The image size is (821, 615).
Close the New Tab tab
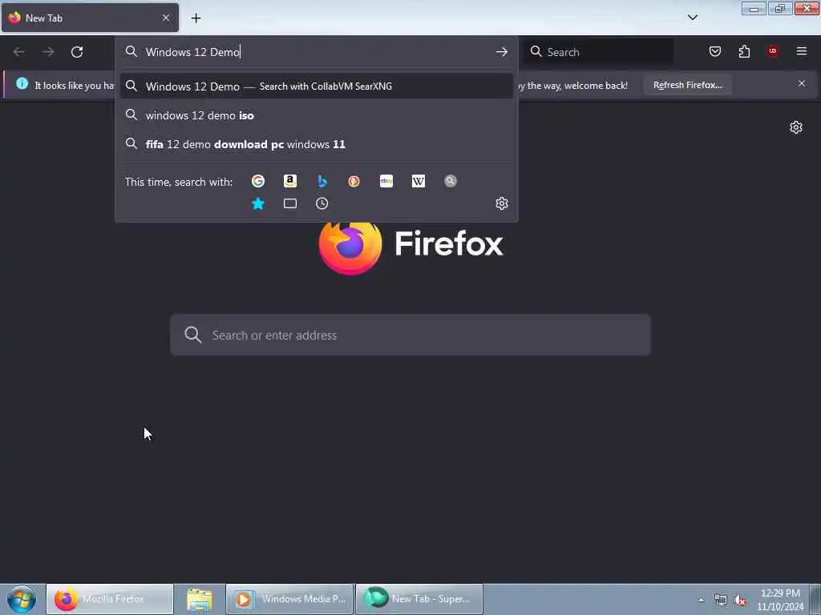(x=166, y=18)
